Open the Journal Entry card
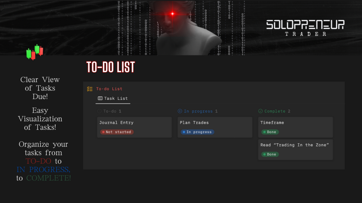 click(134, 127)
